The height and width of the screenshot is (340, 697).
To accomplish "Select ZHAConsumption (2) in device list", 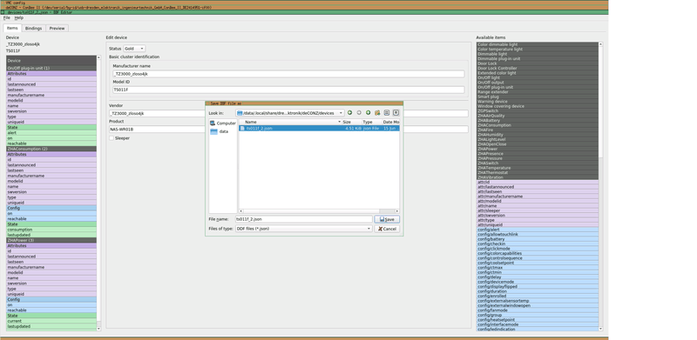I will [51, 150].
